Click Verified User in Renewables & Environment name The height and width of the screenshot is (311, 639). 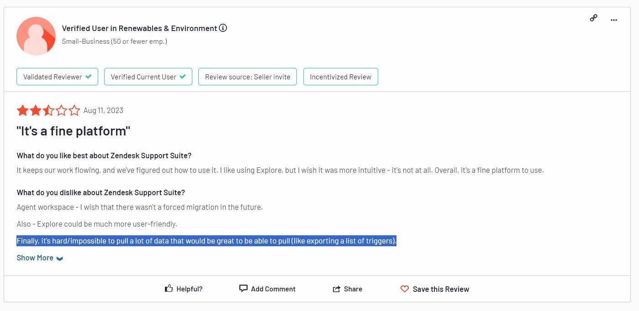point(139,28)
